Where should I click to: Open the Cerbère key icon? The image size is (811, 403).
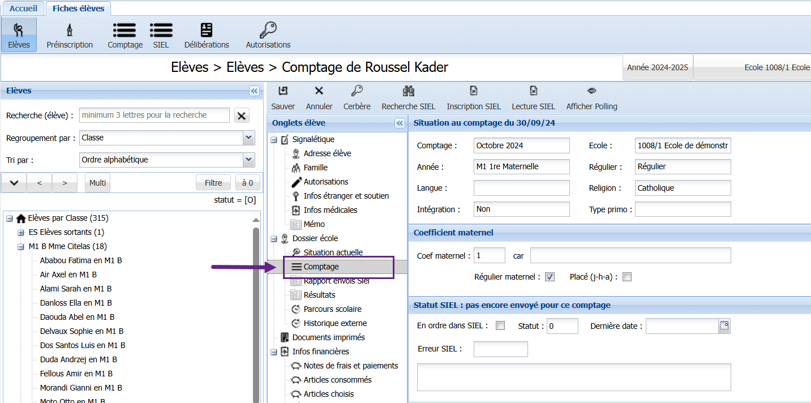[x=357, y=91]
